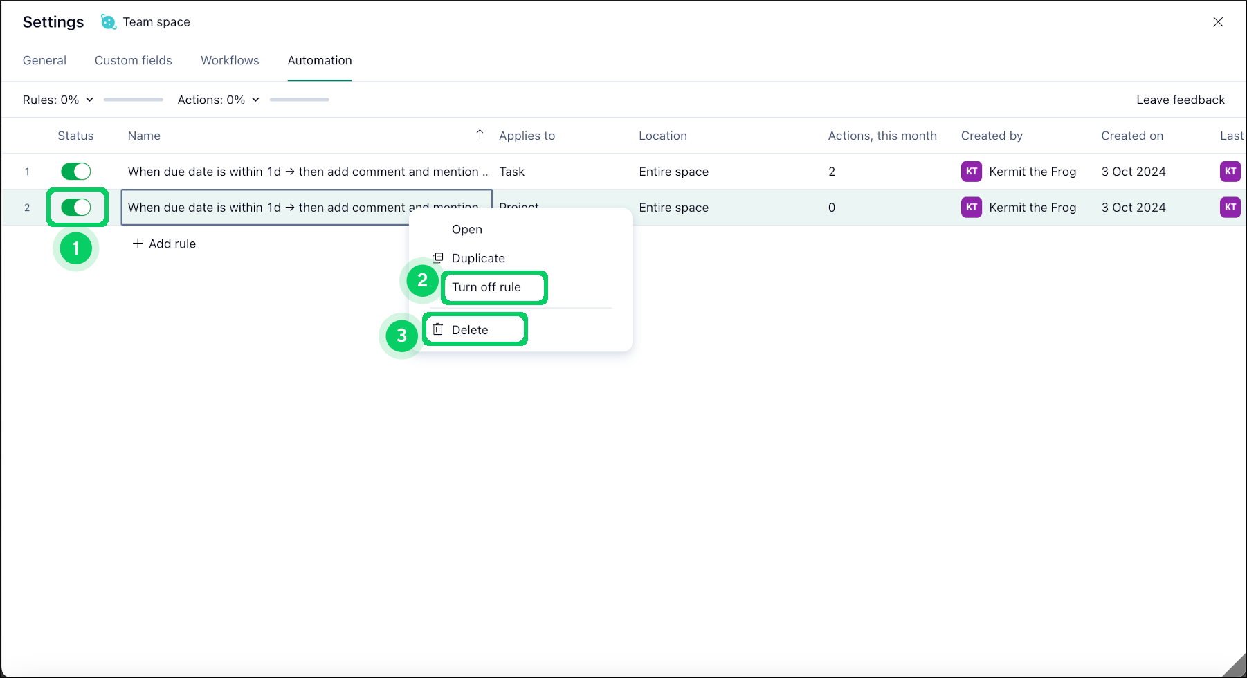This screenshot has width=1247, height=678.
Task: Click the Duplicate icon in context menu
Action: (438, 258)
